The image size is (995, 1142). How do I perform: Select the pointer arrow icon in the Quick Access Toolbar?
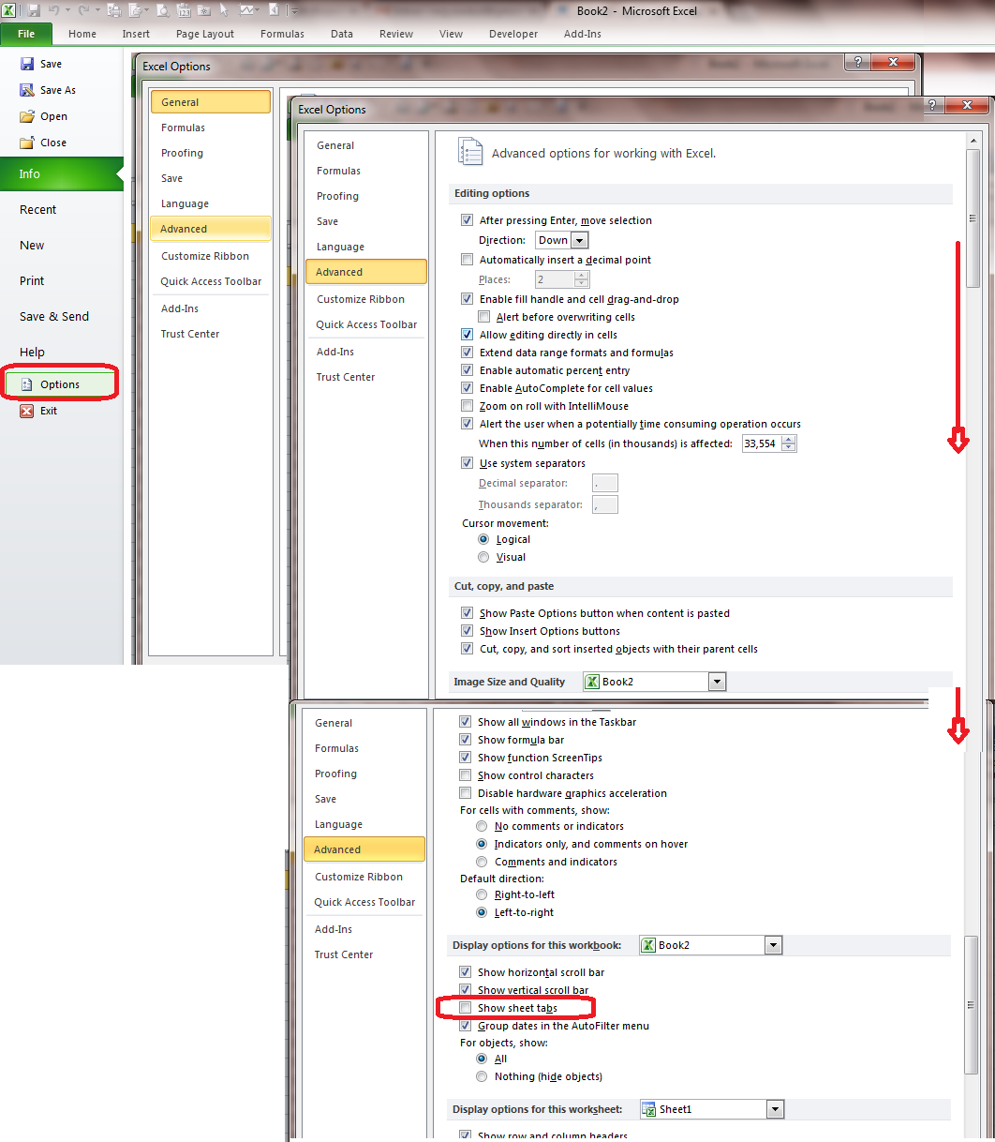click(223, 10)
